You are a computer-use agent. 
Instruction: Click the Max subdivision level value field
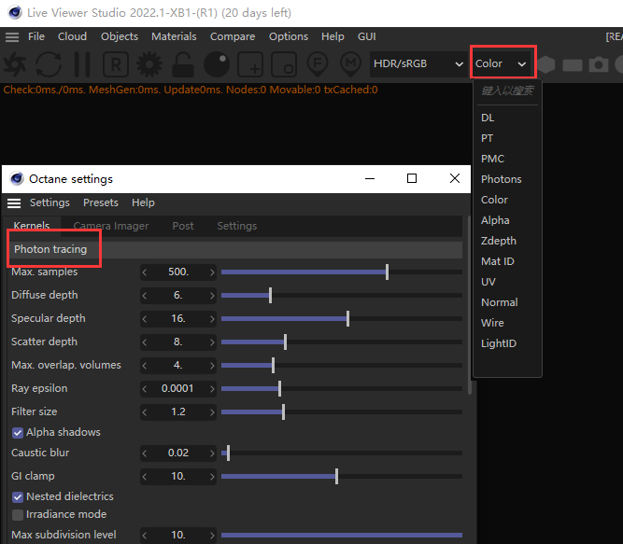[178, 535]
